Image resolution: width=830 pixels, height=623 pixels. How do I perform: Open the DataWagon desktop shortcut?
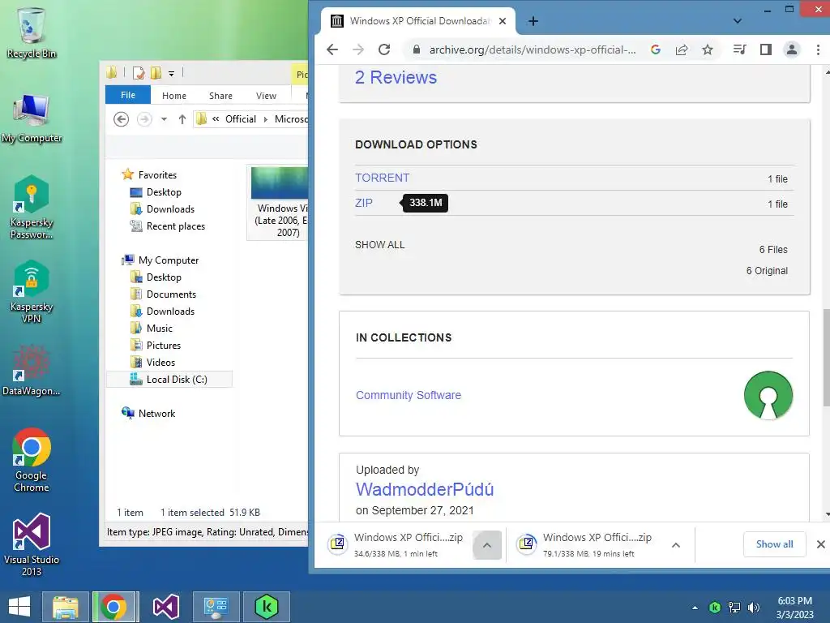pos(32,370)
